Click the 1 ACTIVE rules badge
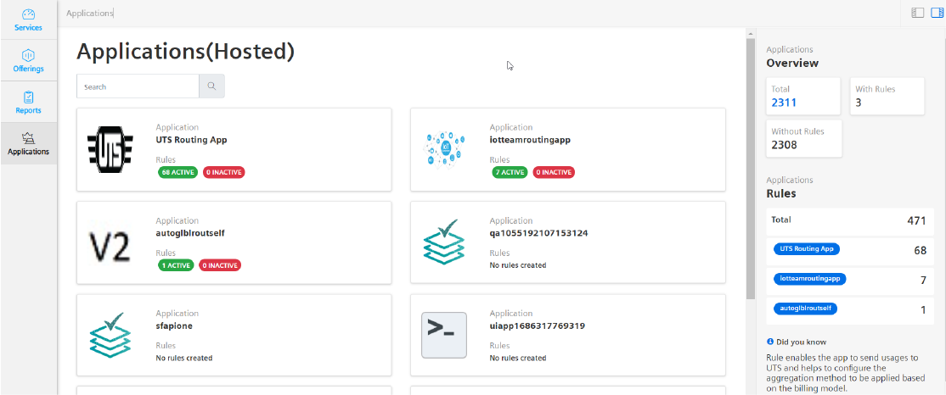Viewport: 946px width, 395px height. click(x=176, y=265)
